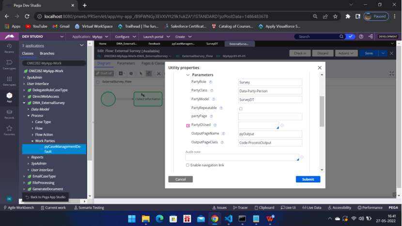Click the Check in button

click(300, 53)
